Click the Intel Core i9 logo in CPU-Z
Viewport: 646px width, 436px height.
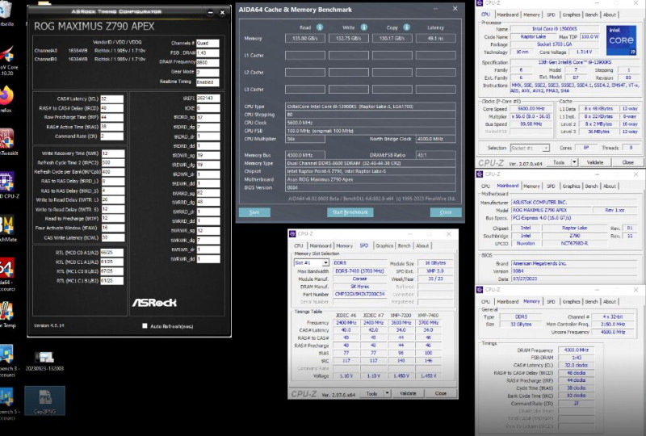pyautogui.click(x=621, y=40)
